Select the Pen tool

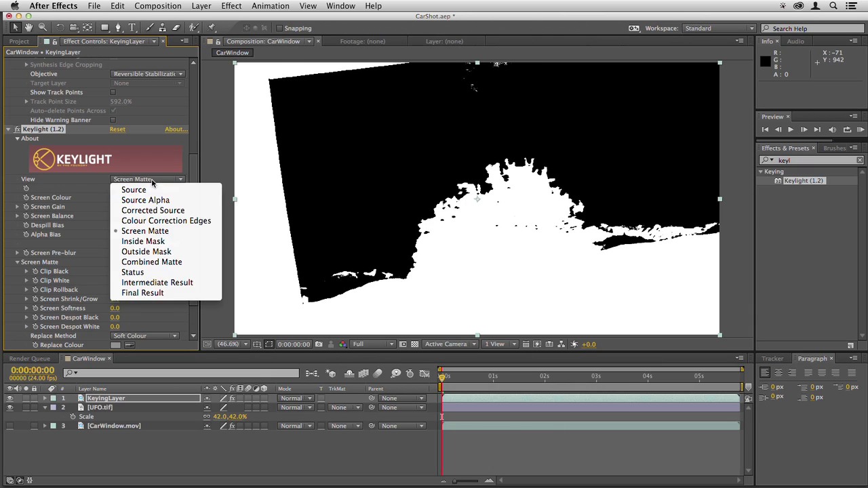tap(118, 28)
